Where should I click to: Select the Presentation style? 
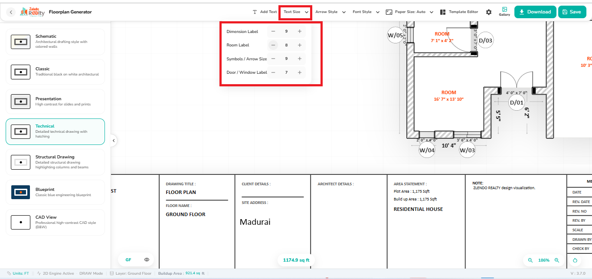pos(55,102)
